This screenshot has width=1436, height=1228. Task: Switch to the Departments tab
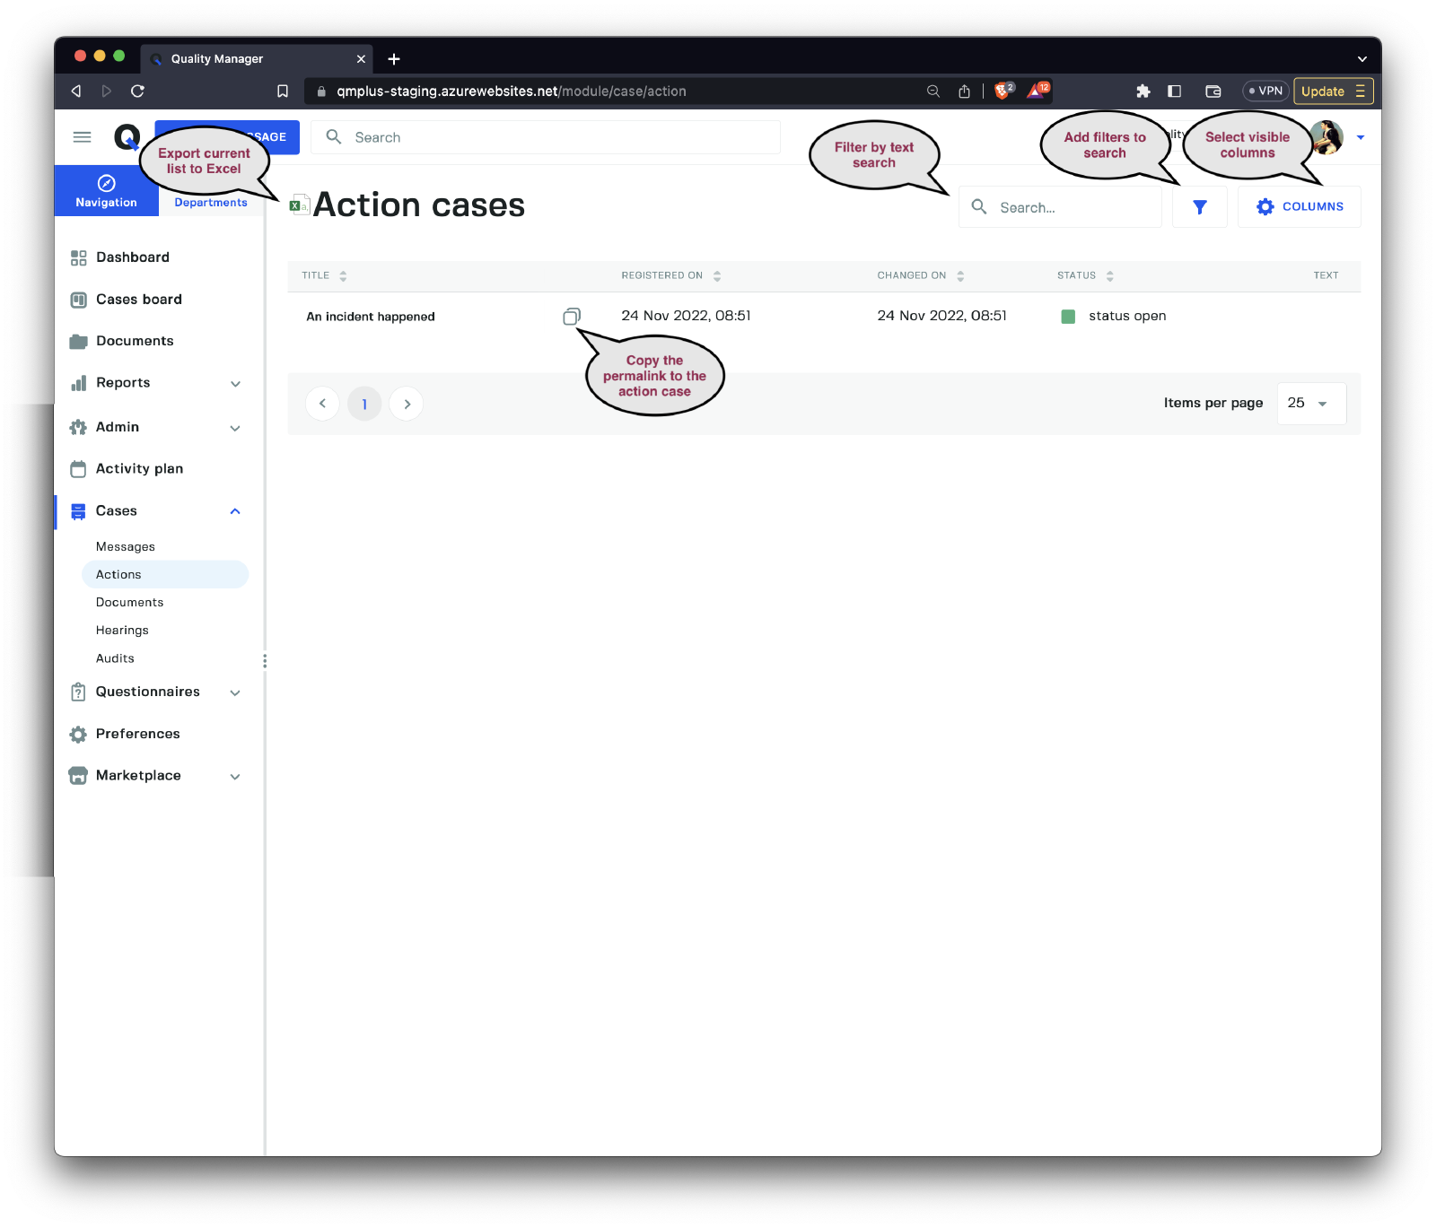211,203
